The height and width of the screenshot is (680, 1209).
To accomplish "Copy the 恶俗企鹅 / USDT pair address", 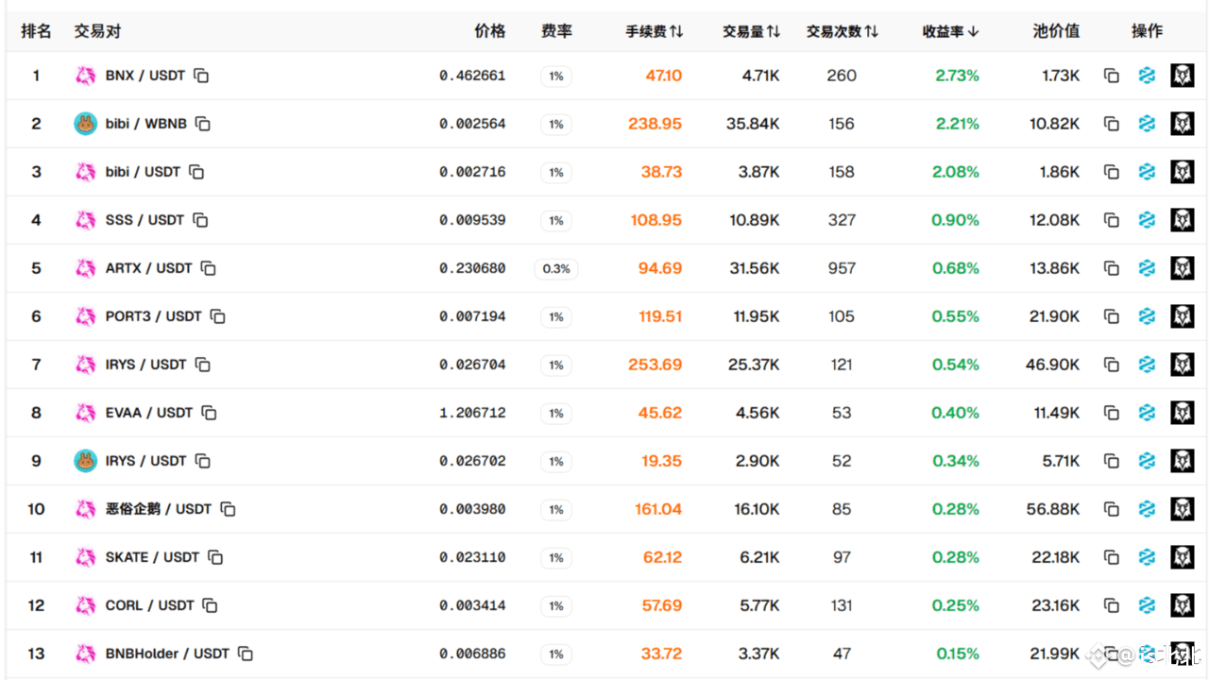I will [x=228, y=509].
